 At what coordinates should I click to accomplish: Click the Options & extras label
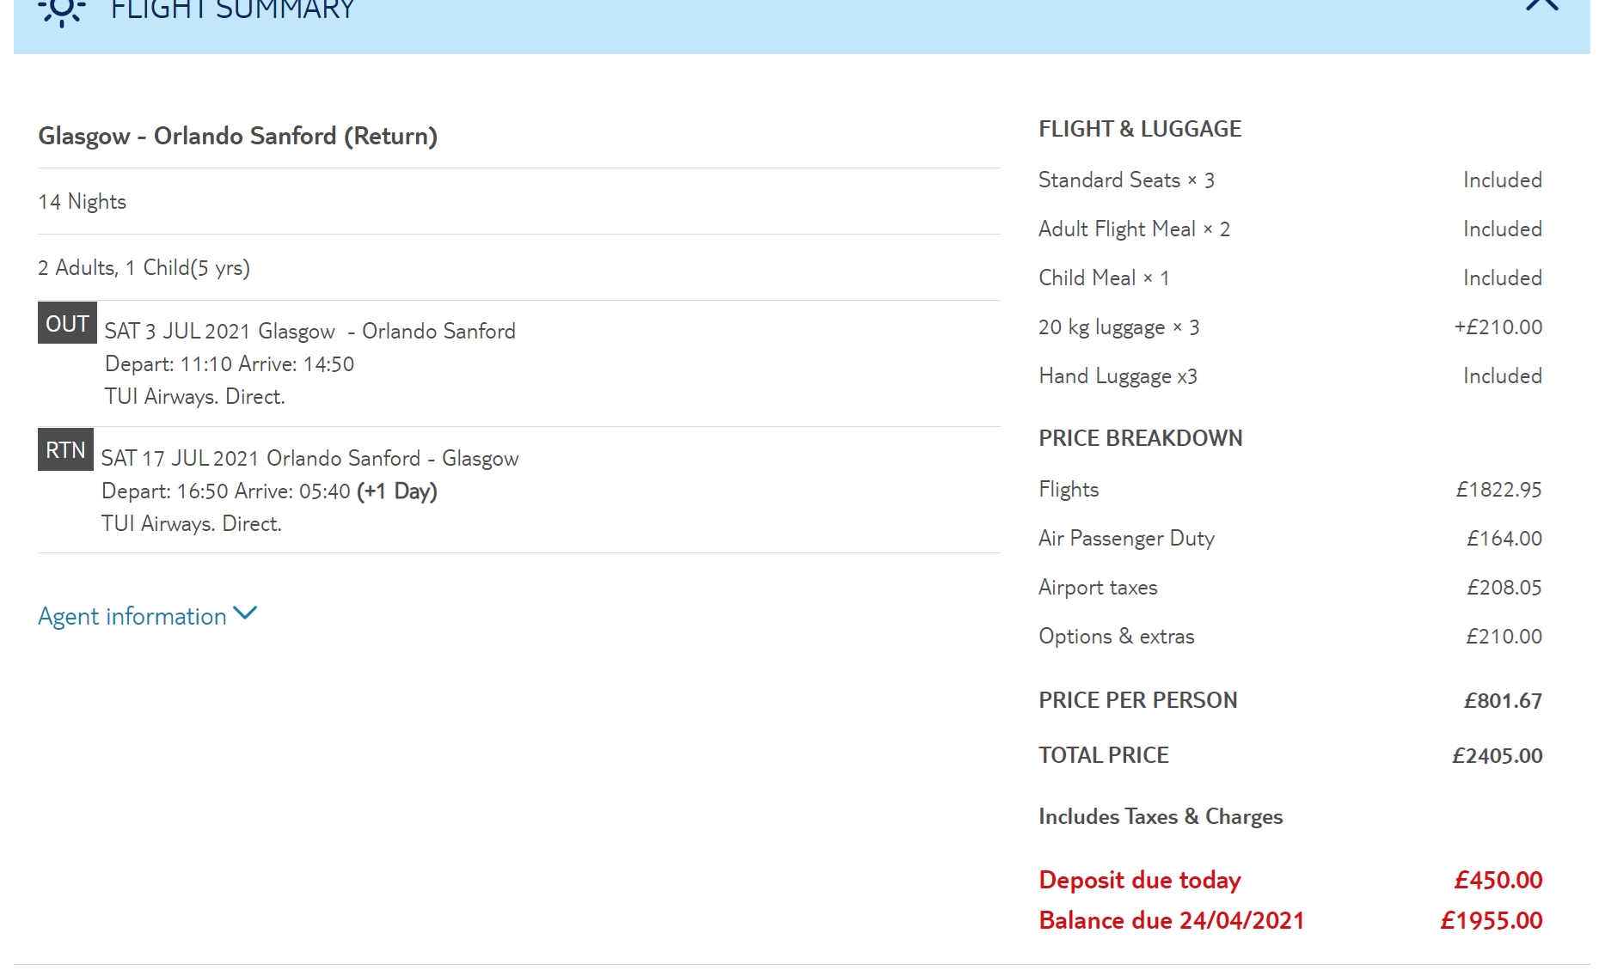1117,637
